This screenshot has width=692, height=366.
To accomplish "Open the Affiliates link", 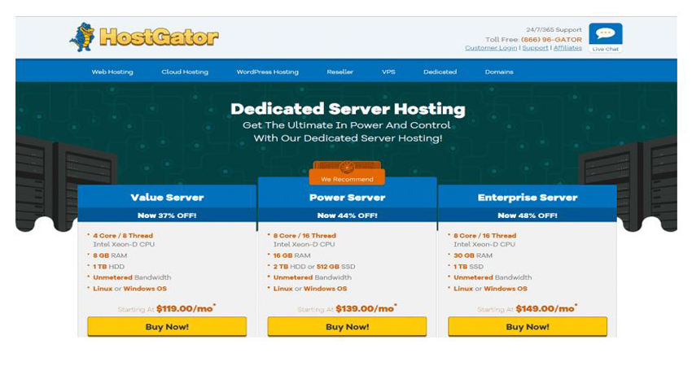I will (567, 48).
